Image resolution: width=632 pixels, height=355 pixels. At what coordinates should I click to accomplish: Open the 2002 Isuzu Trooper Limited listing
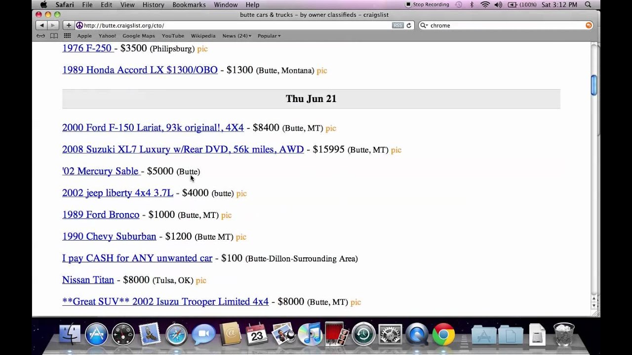point(165,301)
